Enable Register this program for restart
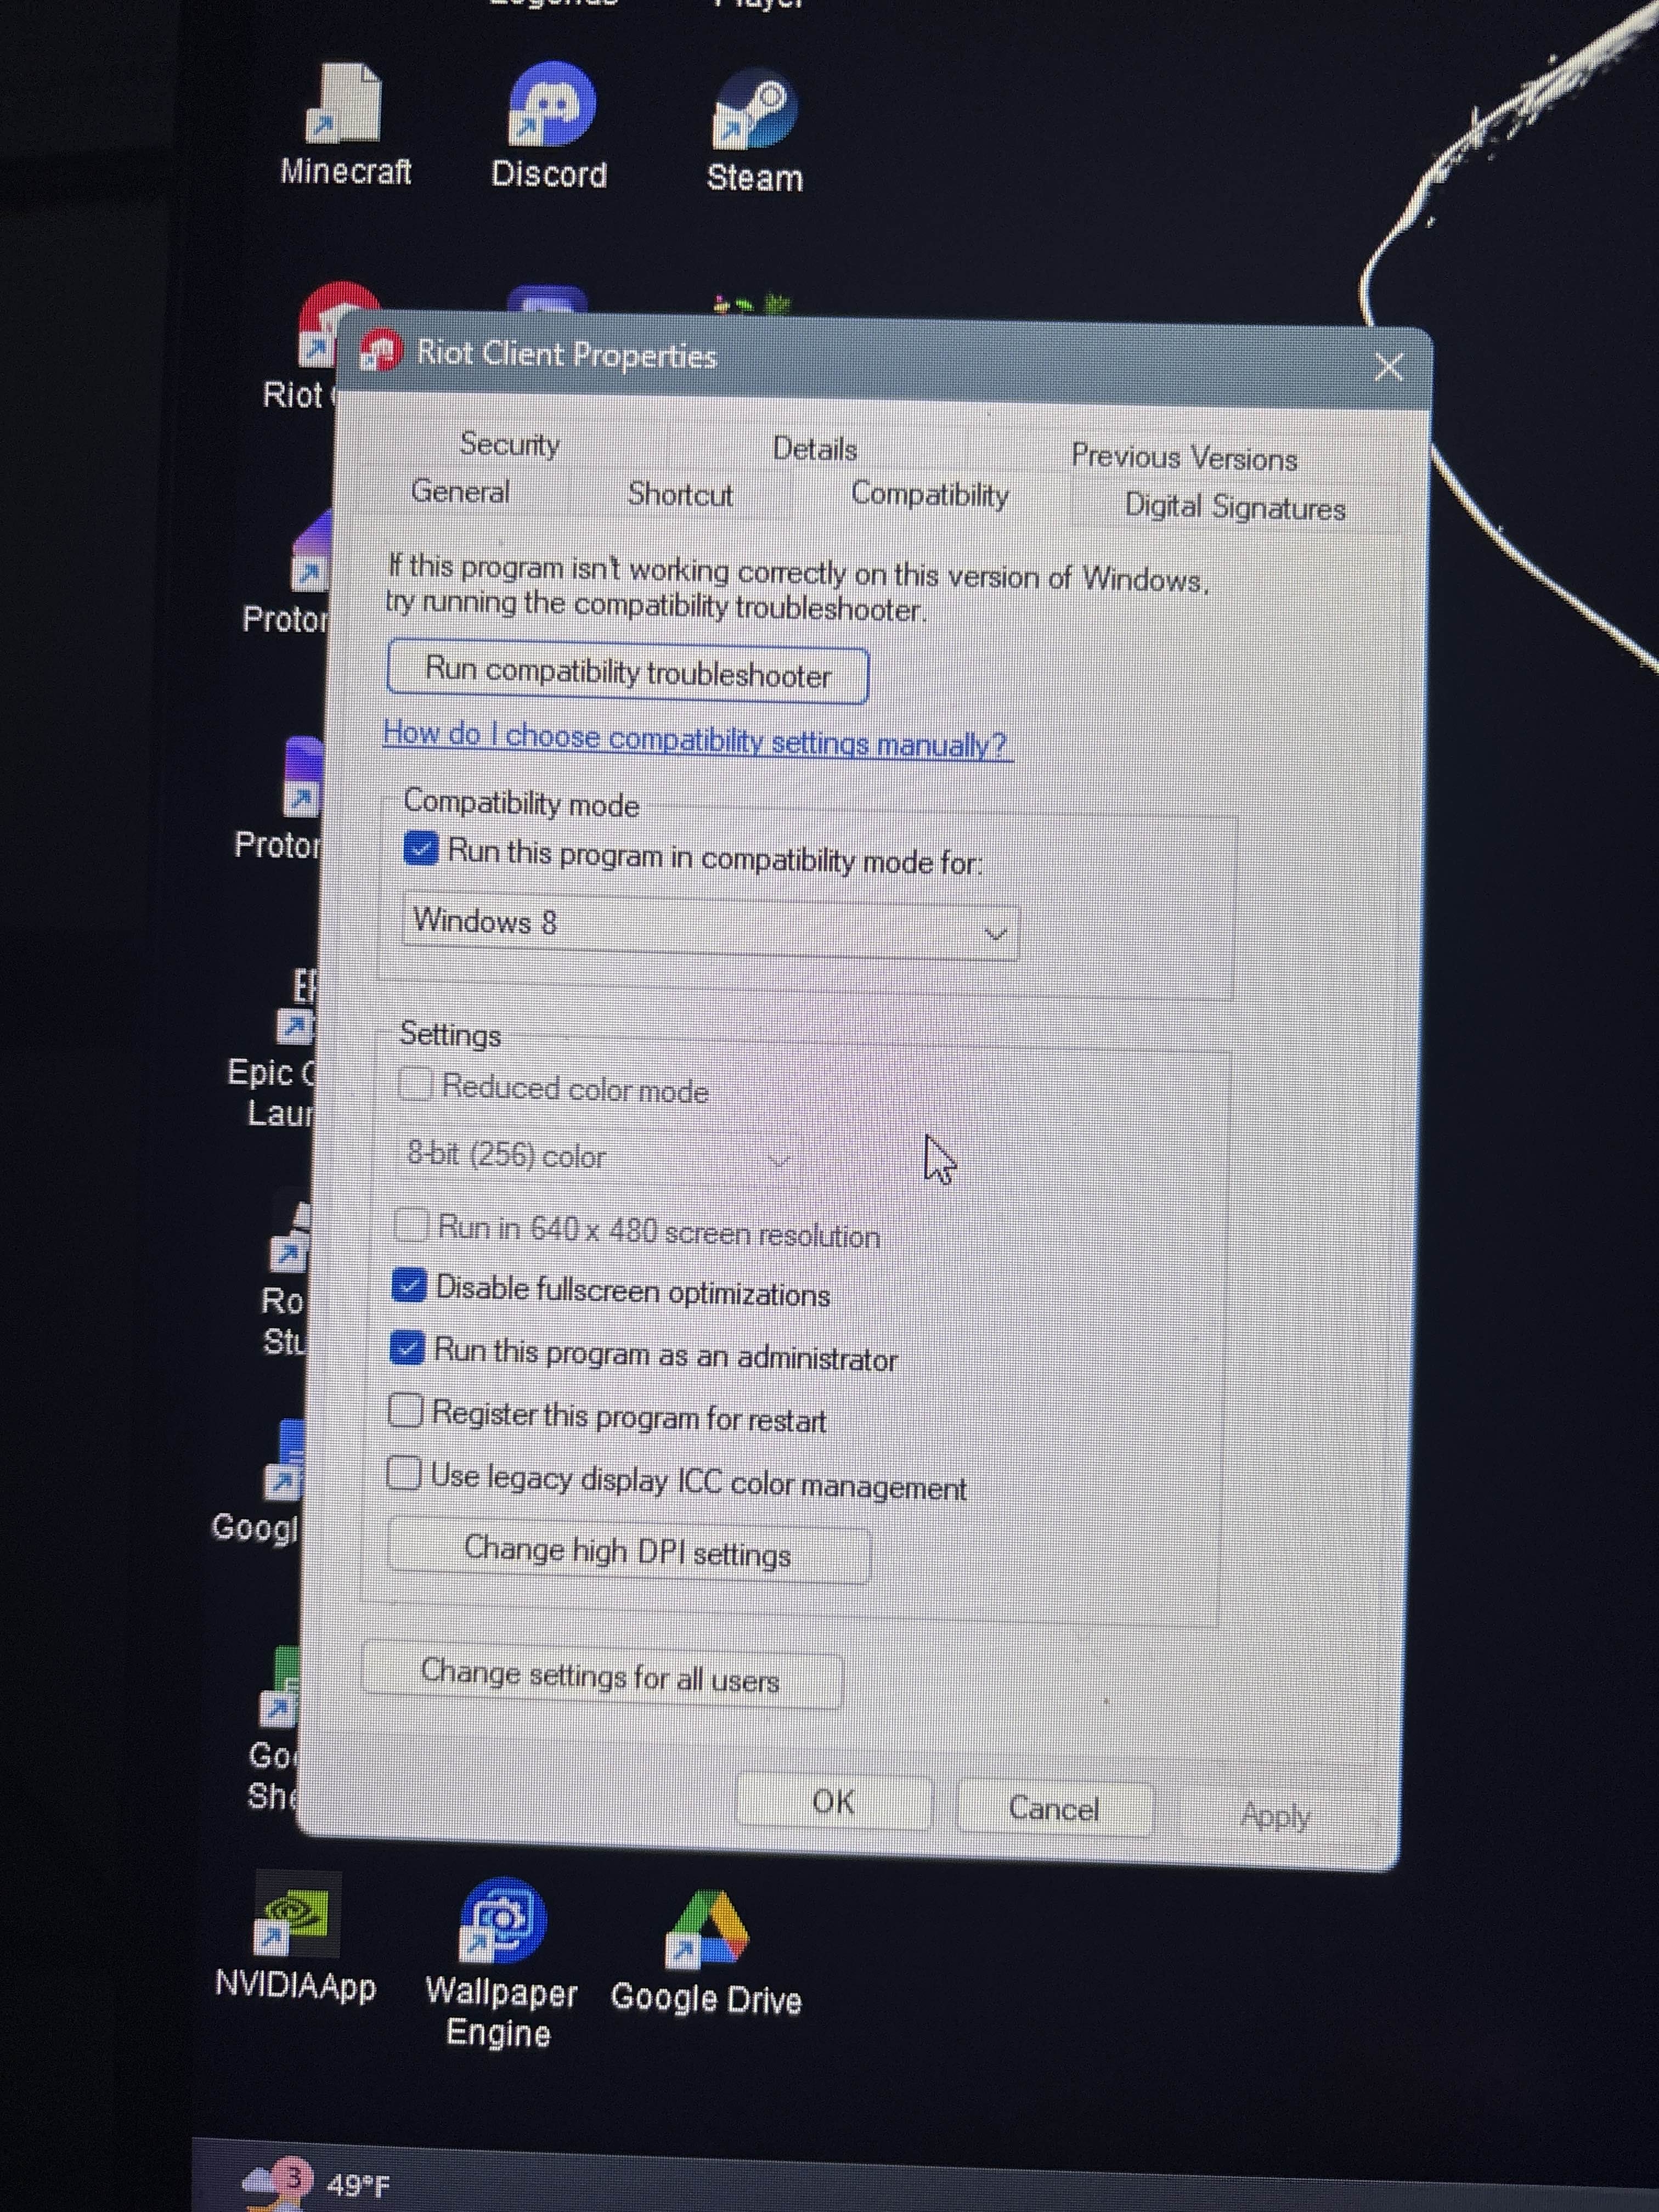The image size is (1659, 2212). 405,1410
